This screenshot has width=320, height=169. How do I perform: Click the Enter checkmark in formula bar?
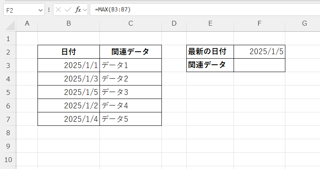coord(68,9)
